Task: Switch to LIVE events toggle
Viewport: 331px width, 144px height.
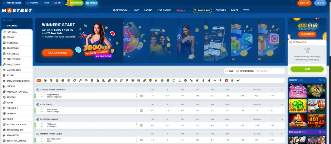Action: pos(230,71)
